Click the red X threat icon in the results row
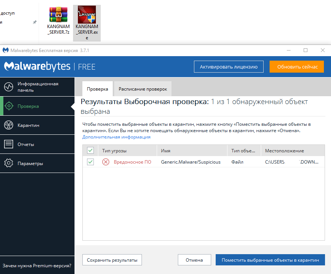The width and height of the screenshot is (331, 274). click(x=106, y=162)
